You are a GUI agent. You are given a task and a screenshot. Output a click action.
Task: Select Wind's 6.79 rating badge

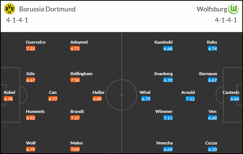(x=146, y=99)
